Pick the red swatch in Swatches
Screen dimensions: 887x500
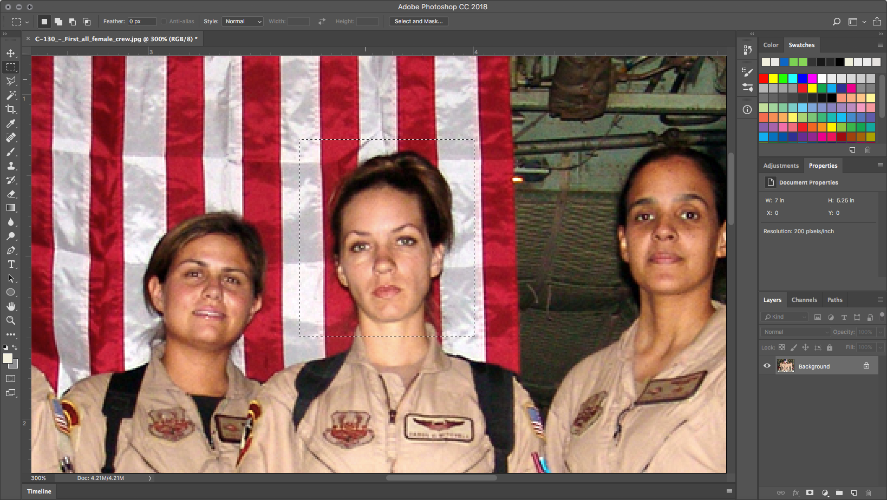[764, 78]
